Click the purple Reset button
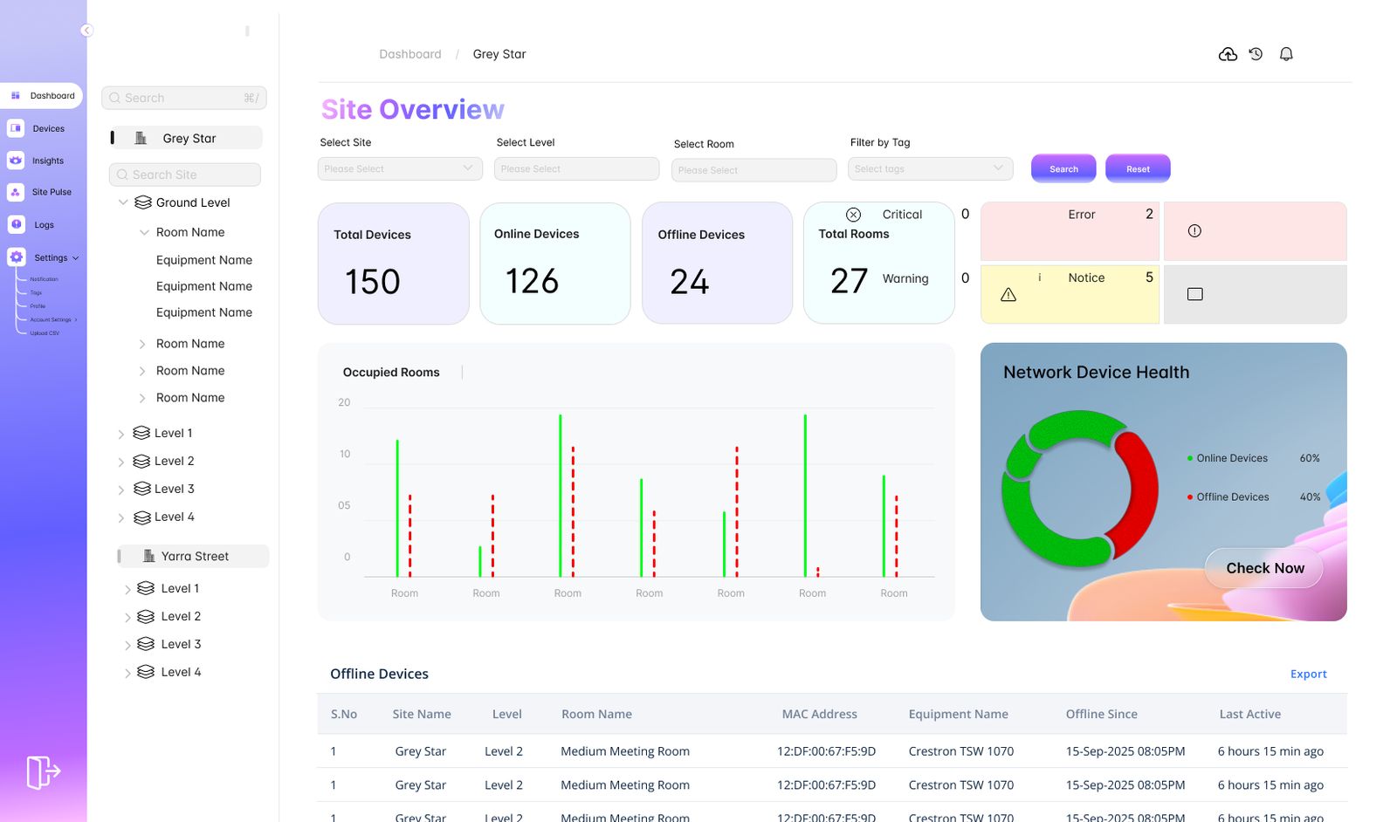 click(1137, 168)
